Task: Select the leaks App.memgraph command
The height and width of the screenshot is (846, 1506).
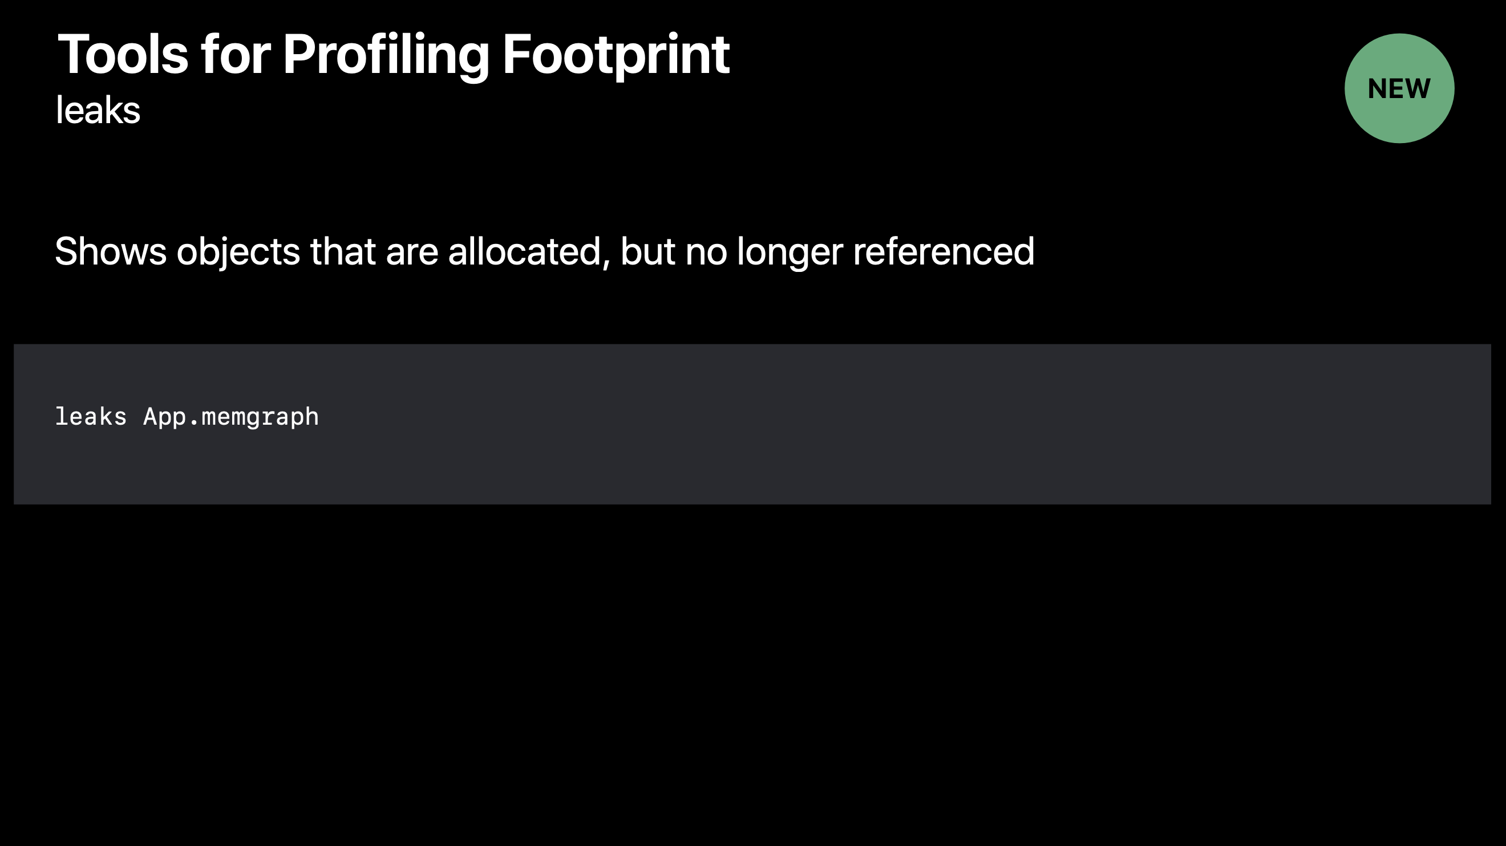Action: pos(186,416)
